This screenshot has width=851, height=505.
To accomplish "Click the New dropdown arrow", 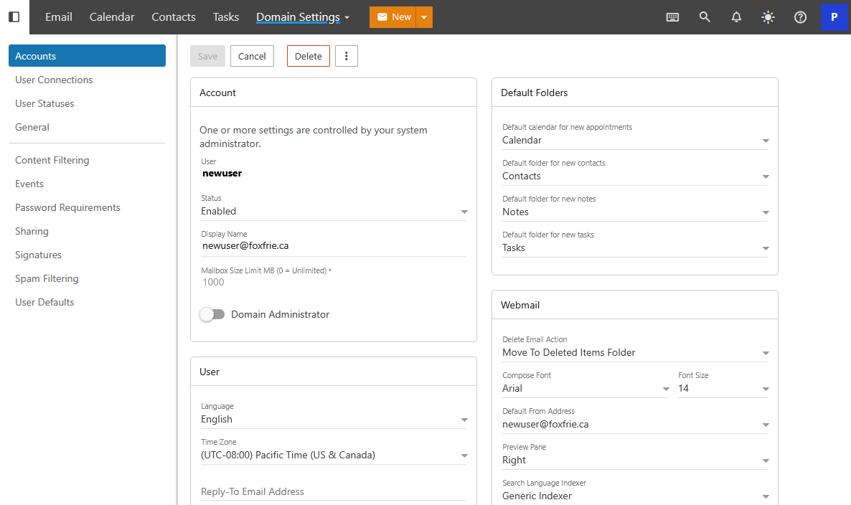I will [x=424, y=17].
